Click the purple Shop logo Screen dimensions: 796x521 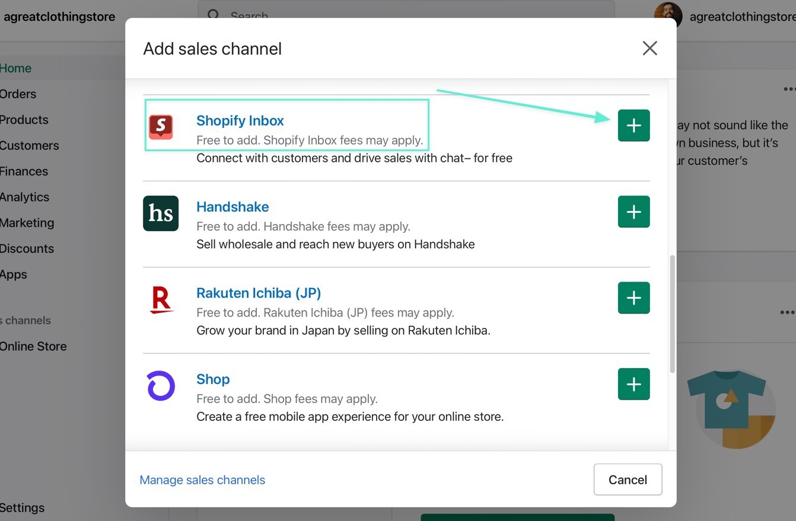161,386
